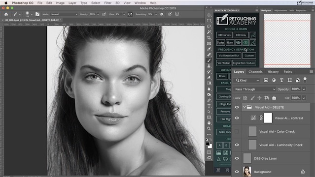The width and height of the screenshot is (315, 177).
Task: Toggle lock transparent pixels
Action: [x=245, y=98]
